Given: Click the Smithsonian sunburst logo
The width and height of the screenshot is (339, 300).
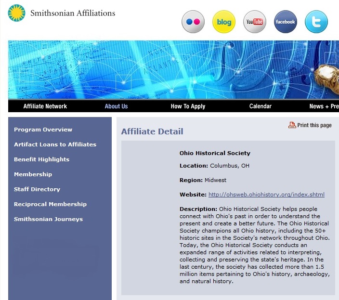Looking at the screenshot, I should pyautogui.click(x=17, y=13).
